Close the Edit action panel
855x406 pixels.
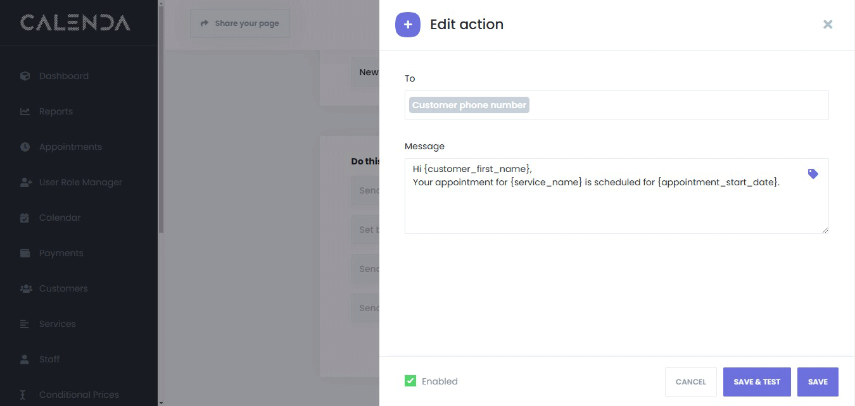(827, 25)
